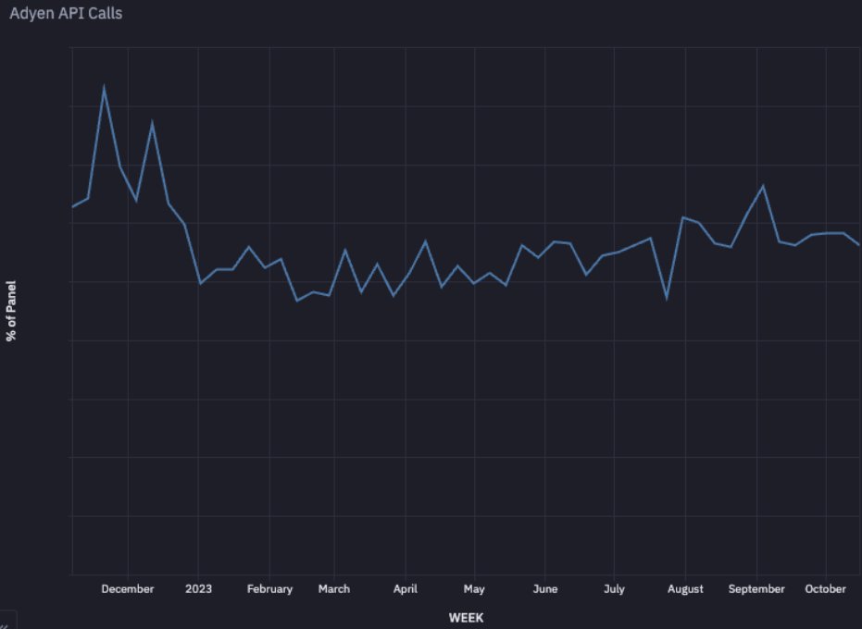Click the March label on the x-axis
The width and height of the screenshot is (862, 629).
tap(334, 588)
